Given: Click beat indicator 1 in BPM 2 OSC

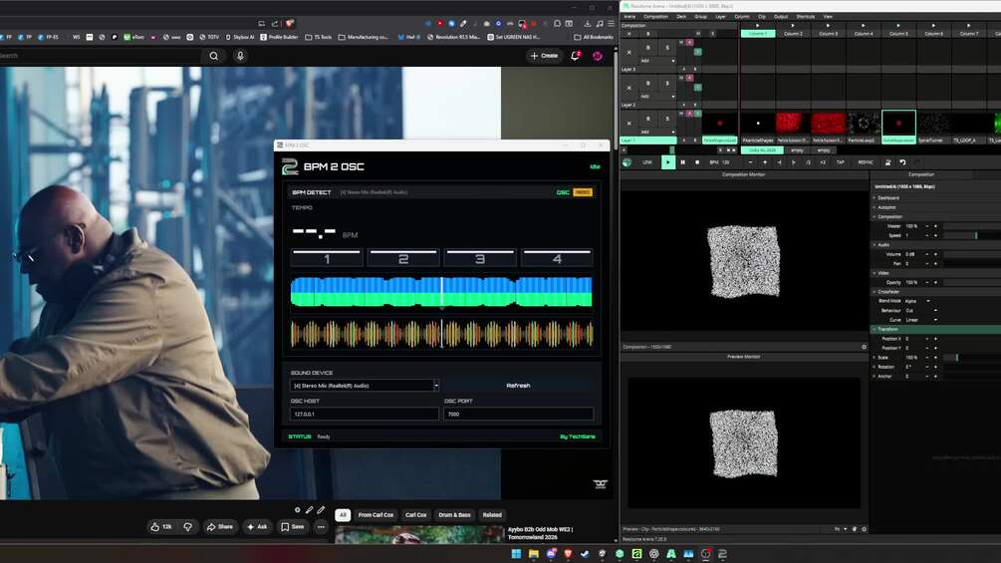Looking at the screenshot, I should pyautogui.click(x=327, y=258).
